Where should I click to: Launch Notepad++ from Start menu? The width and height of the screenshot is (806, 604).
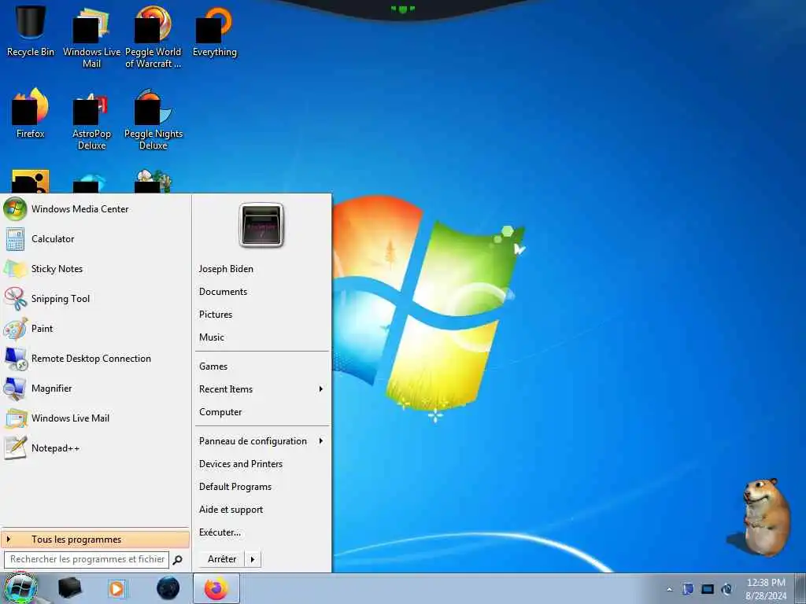click(x=95, y=447)
